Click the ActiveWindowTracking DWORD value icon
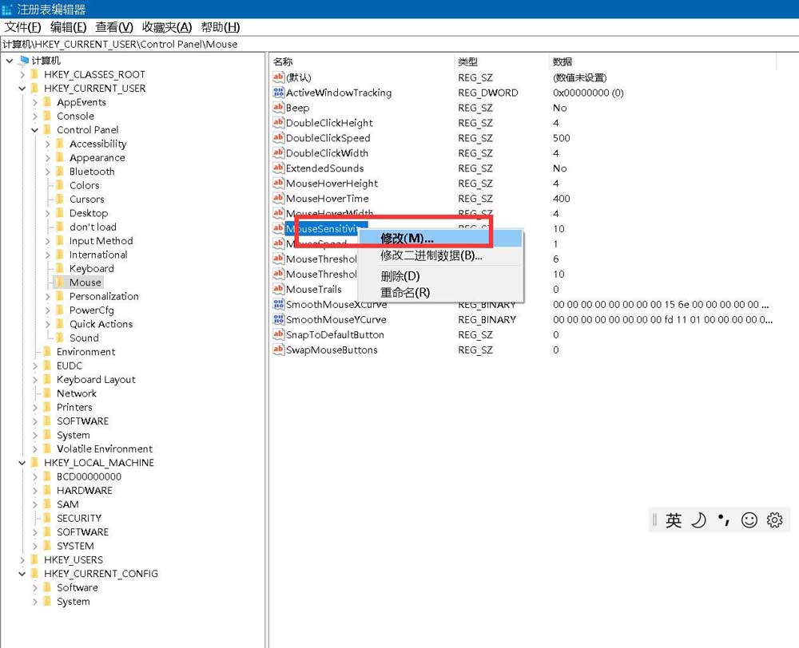 click(279, 93)
